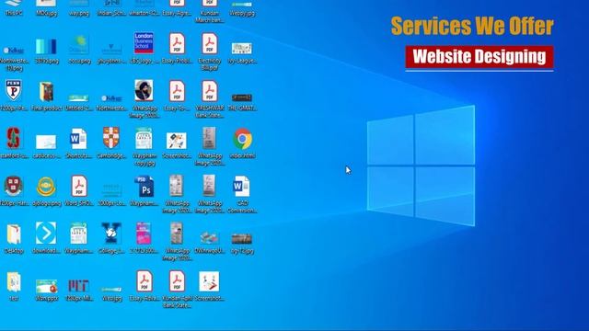
Task: Select the MIT logo image file
Action: pos(79,286)
